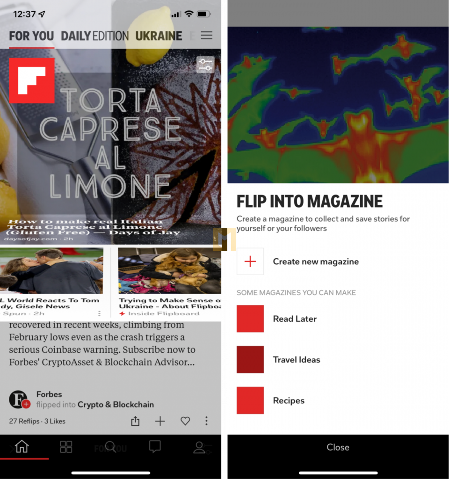Open the Profile tab
Viewport: 449px width, 479px height.
click(x=199, y=448)
